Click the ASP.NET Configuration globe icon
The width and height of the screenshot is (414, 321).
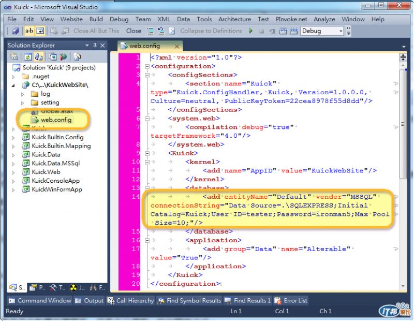pos(63,56)
